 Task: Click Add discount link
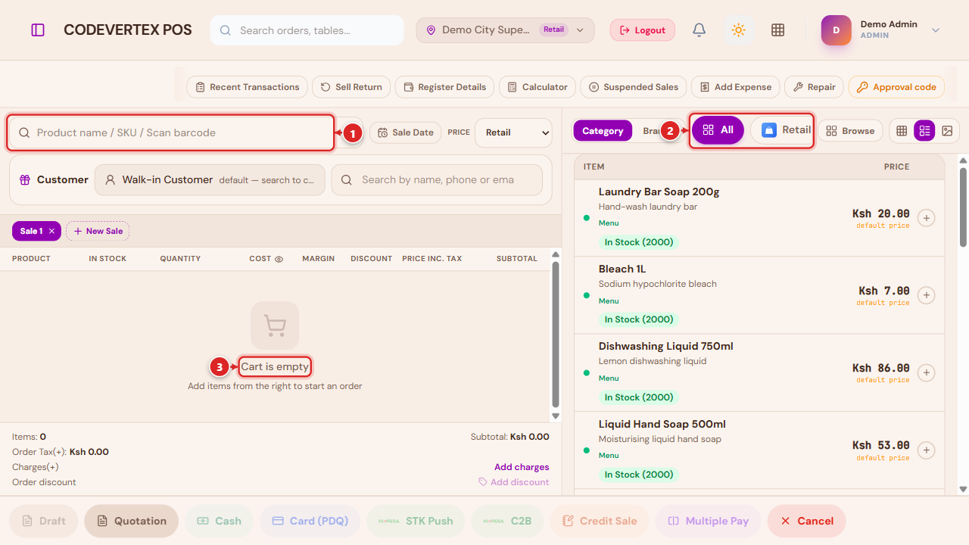[514, 482]
